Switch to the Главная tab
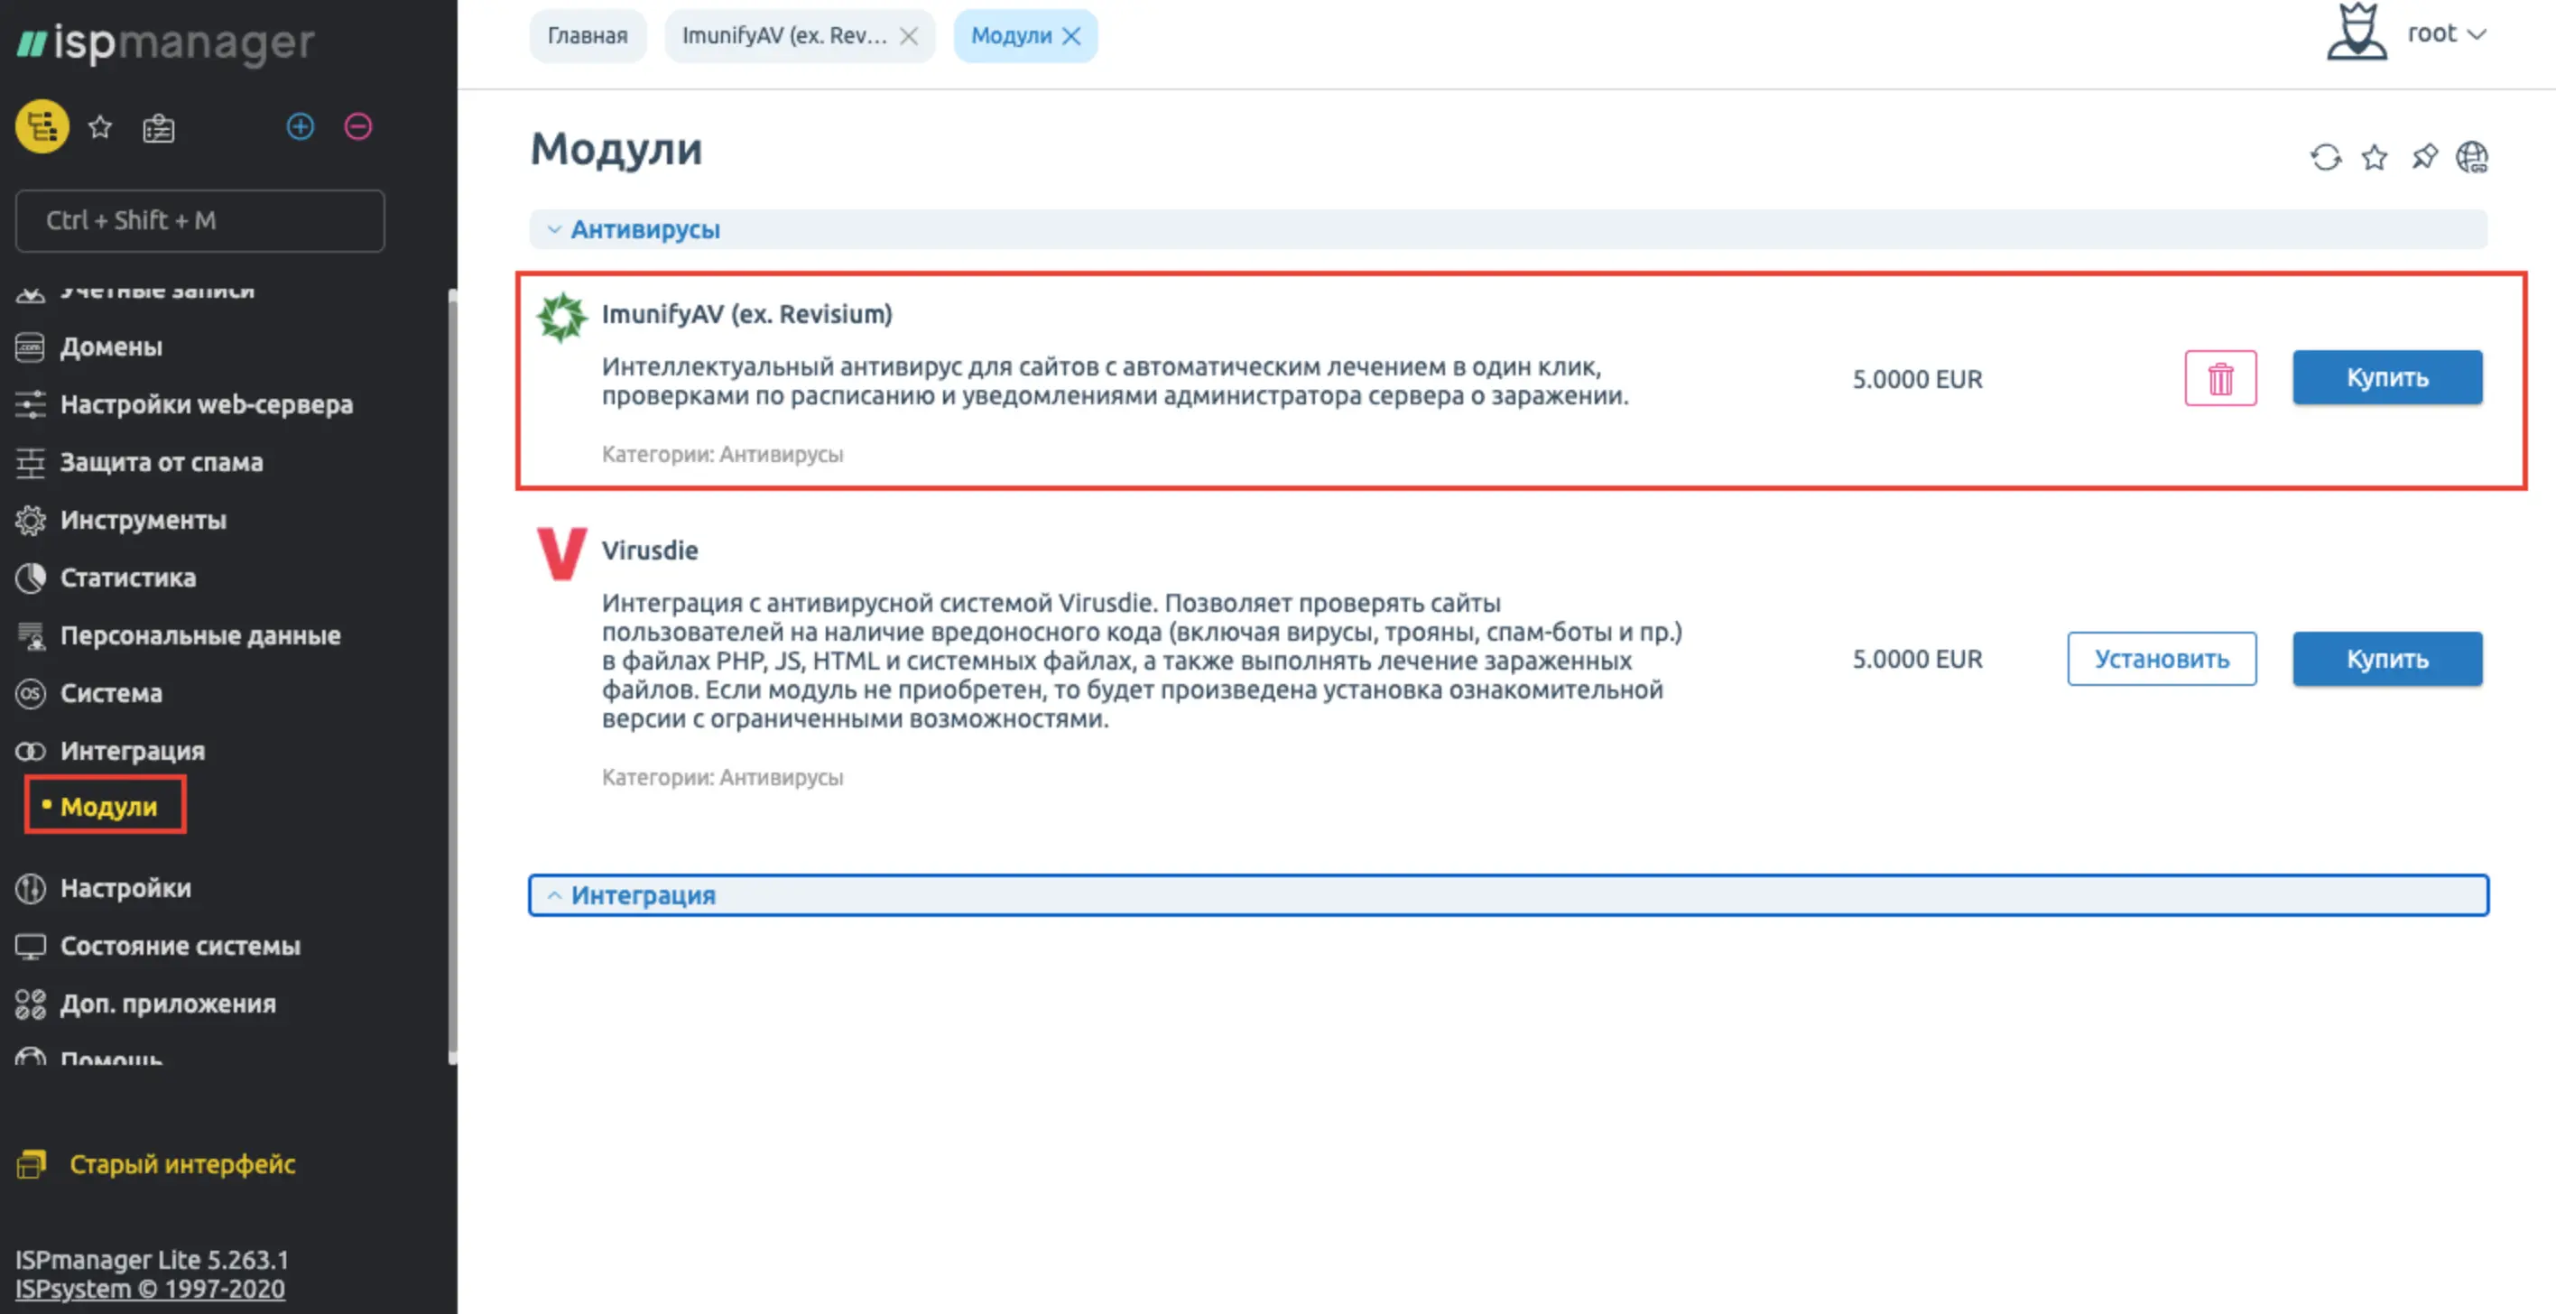 [588, 36]
